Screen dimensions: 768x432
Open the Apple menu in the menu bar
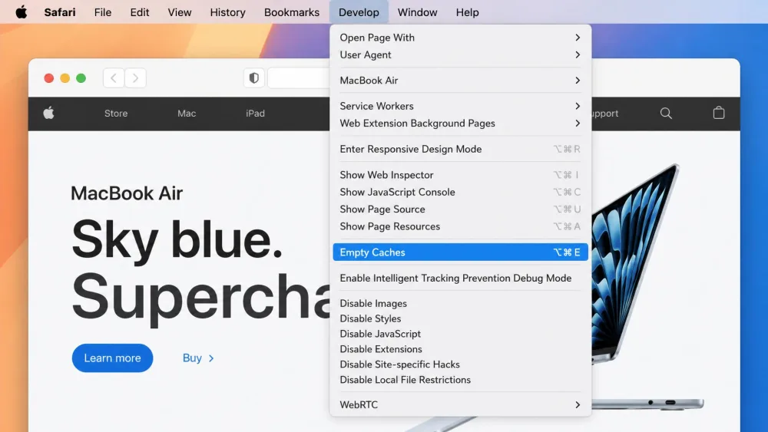coord(21,12)
